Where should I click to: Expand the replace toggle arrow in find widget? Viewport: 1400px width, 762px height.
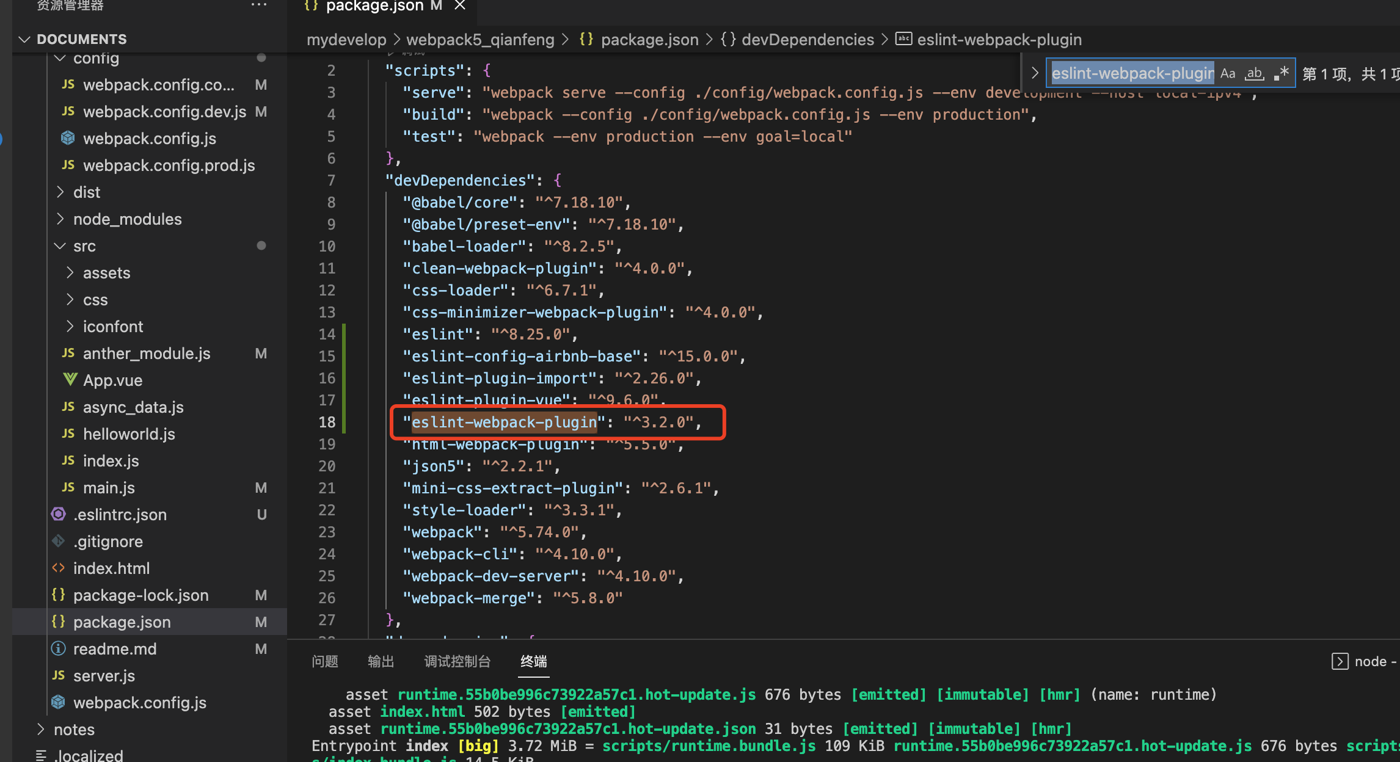coord(1035,73)
